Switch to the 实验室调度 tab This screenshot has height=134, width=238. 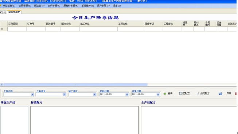(14, 12)
